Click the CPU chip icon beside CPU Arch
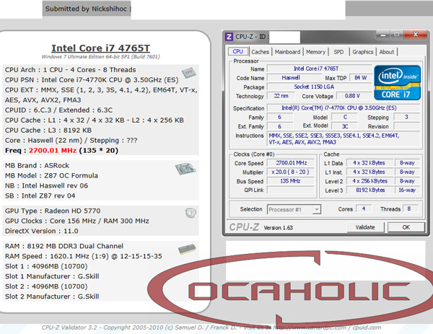 [x=189, y=73]
